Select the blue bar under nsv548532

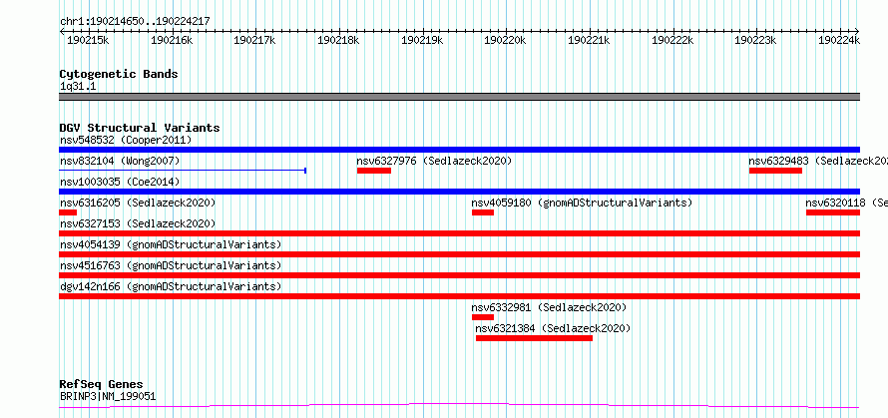459,150
